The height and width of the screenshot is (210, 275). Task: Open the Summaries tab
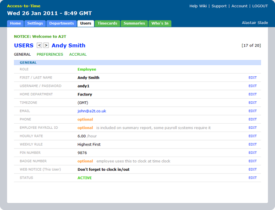(134, 23)
